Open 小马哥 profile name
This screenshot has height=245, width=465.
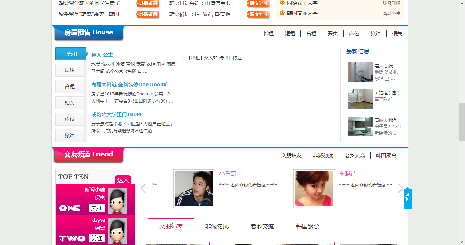coord(228,174)
